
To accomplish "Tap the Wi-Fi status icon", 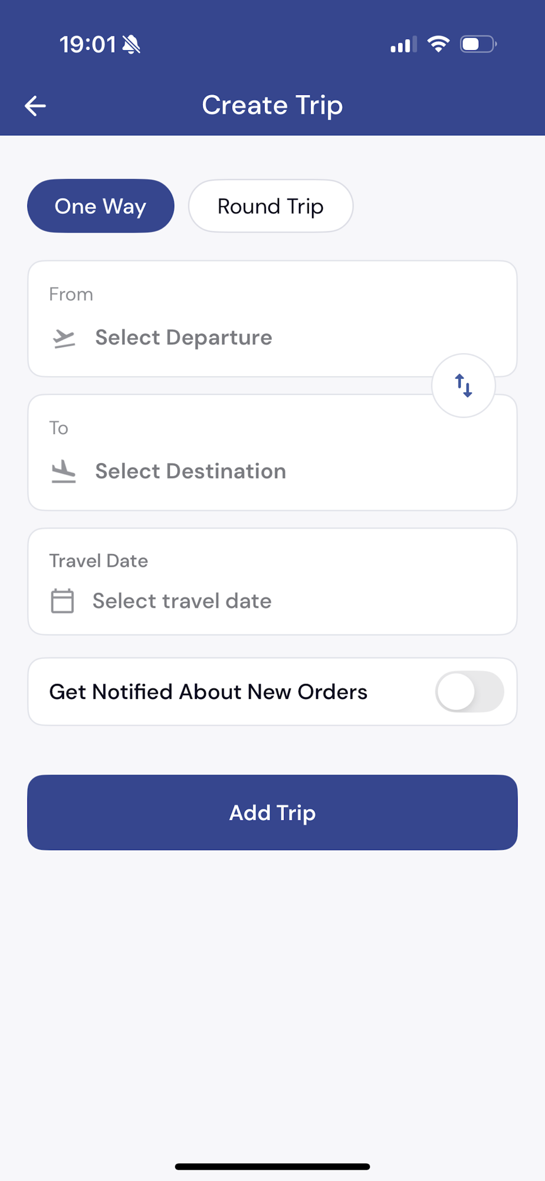I will point(438,44).
